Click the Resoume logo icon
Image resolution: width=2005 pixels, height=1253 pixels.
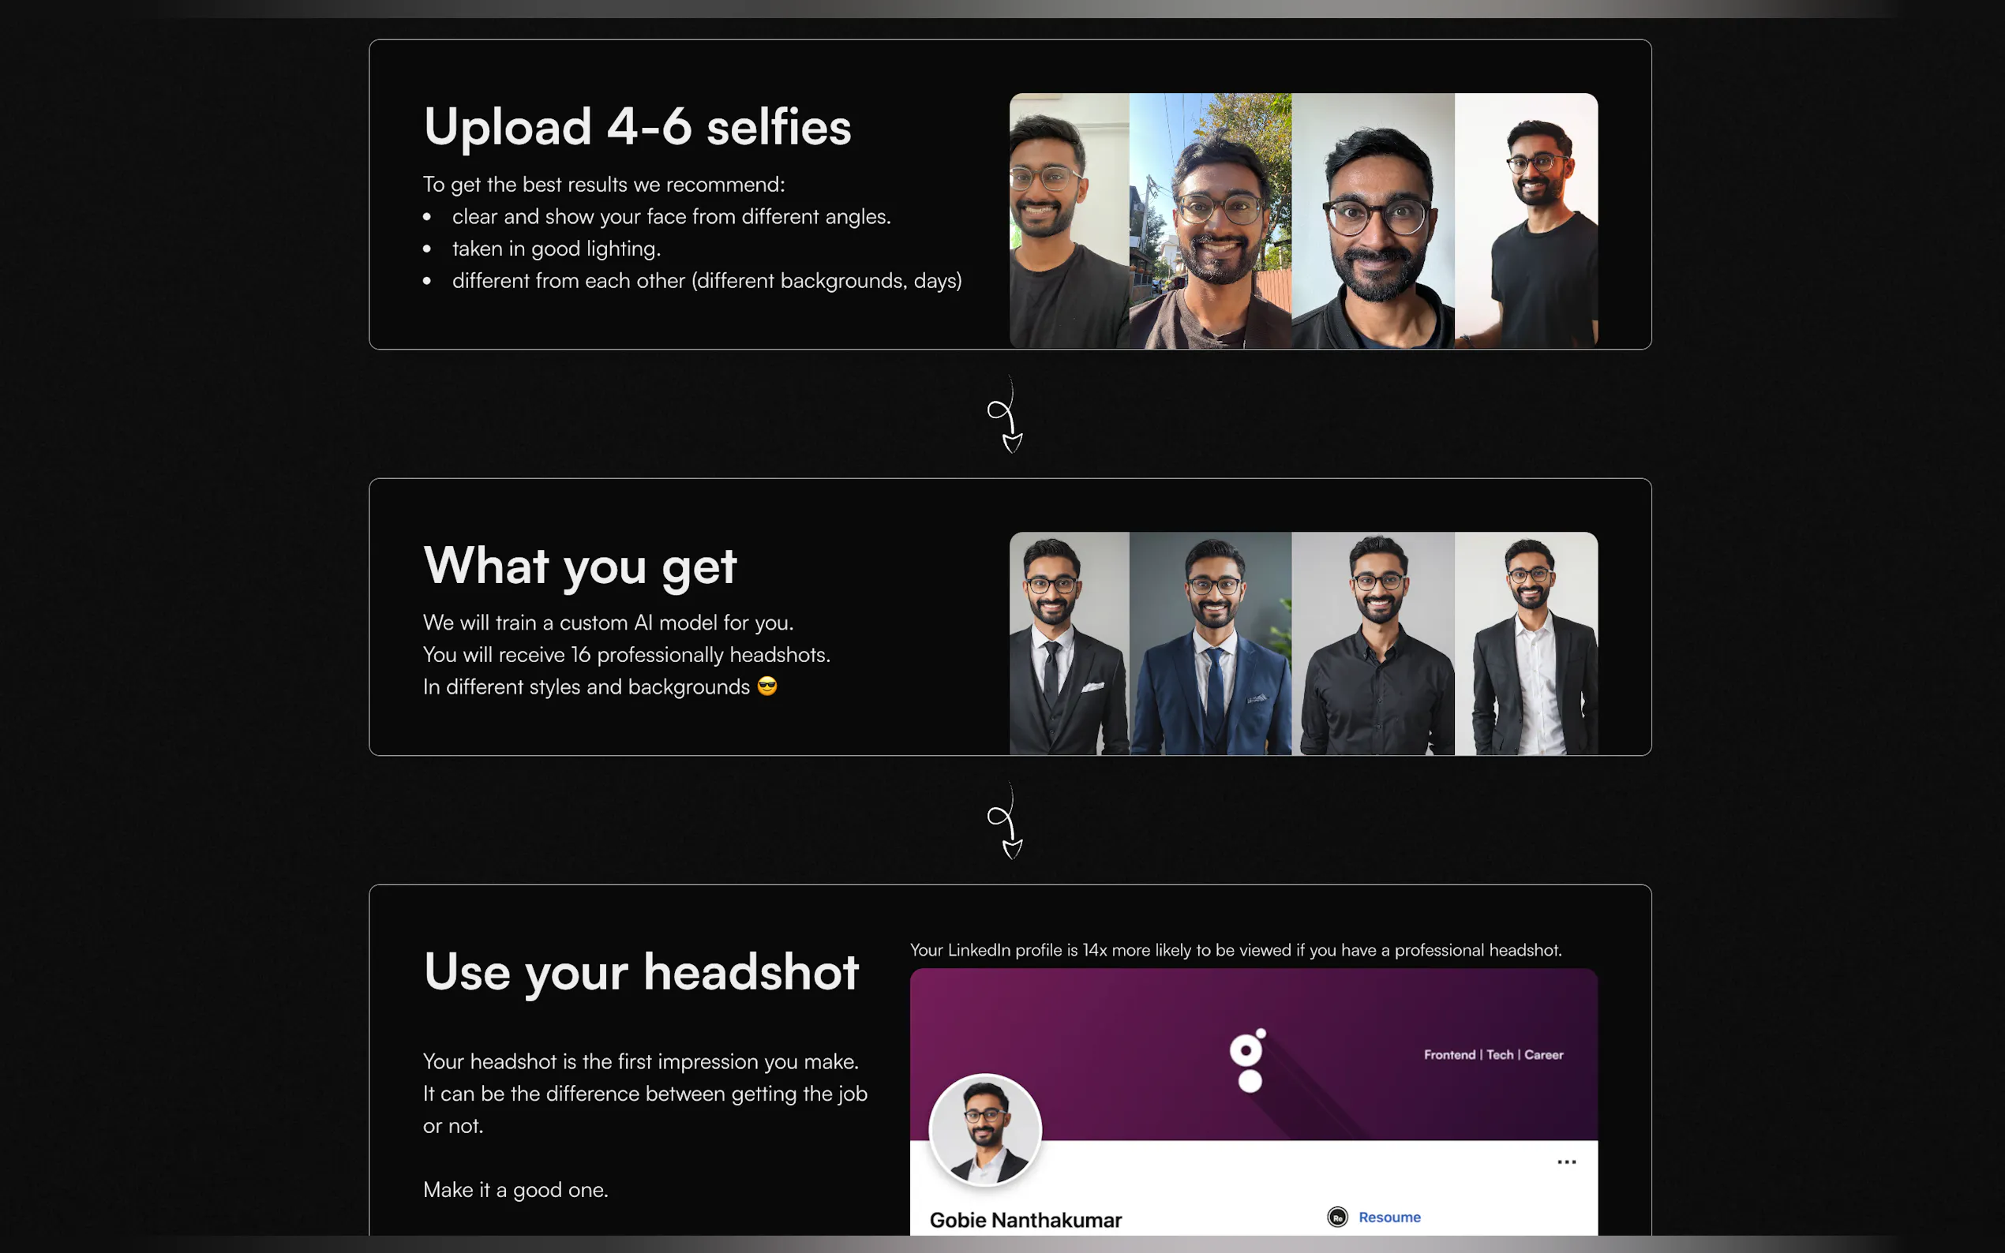coord(1337,1217)
